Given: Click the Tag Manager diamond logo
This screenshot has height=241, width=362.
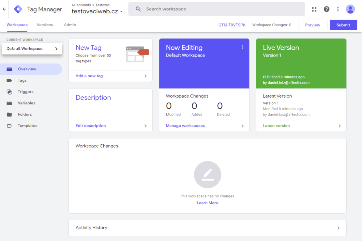Looking at the screenshot, I should pos(18,9).
